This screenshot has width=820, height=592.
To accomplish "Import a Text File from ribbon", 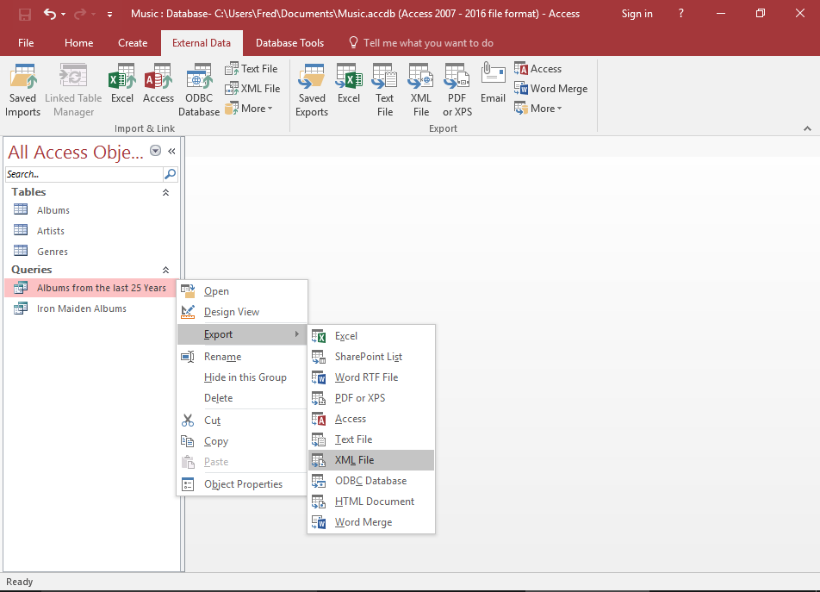I will click(252, 69).
